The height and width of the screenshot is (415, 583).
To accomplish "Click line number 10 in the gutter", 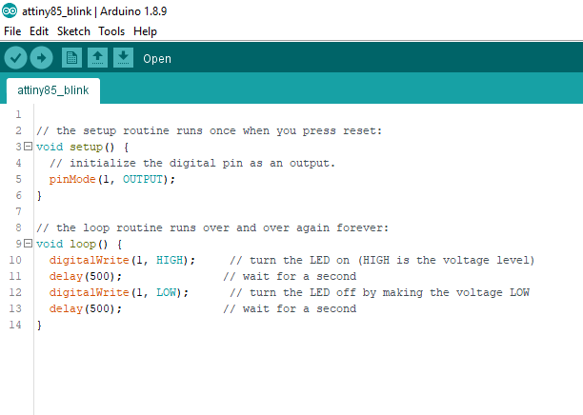I will coord(15,260).
